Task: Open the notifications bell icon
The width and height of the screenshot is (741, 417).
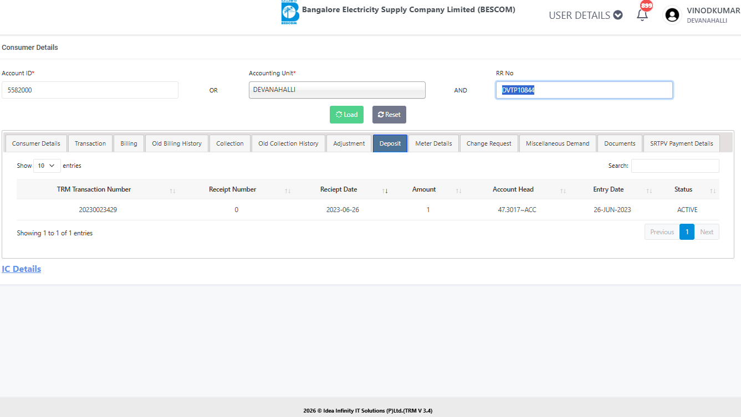Action: pyautogui.click(x=642, y=16)
